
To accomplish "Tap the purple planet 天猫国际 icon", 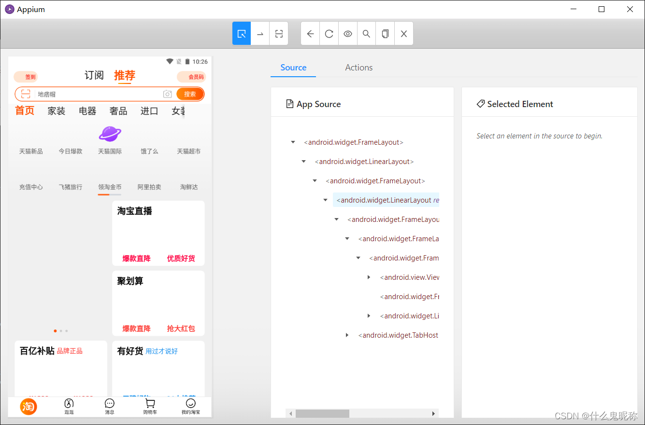I will point(110,134).
